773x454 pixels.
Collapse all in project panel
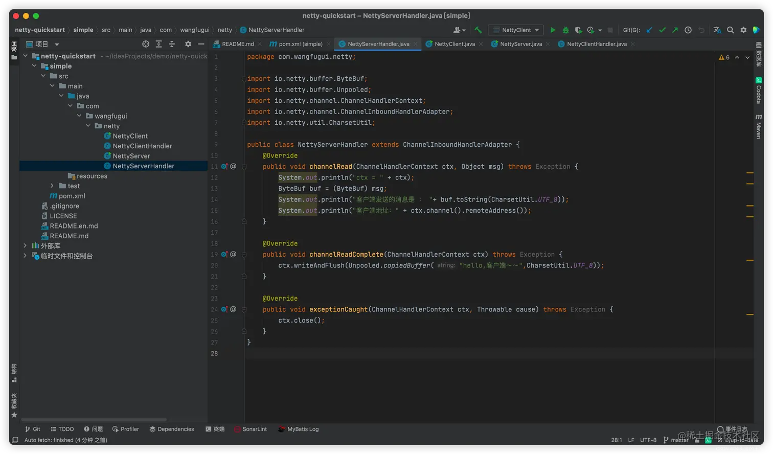(x=172, y=44)
